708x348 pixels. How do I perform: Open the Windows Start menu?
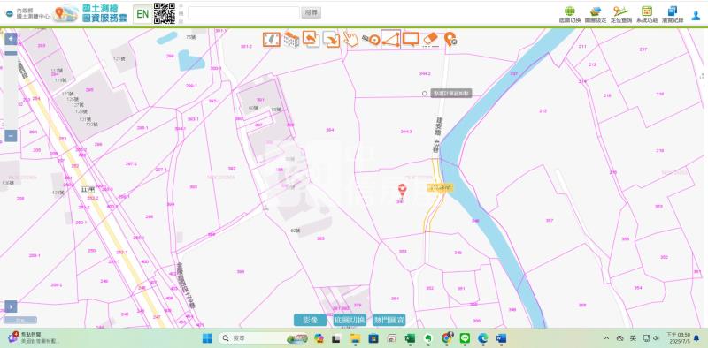[x=207, y=338]
